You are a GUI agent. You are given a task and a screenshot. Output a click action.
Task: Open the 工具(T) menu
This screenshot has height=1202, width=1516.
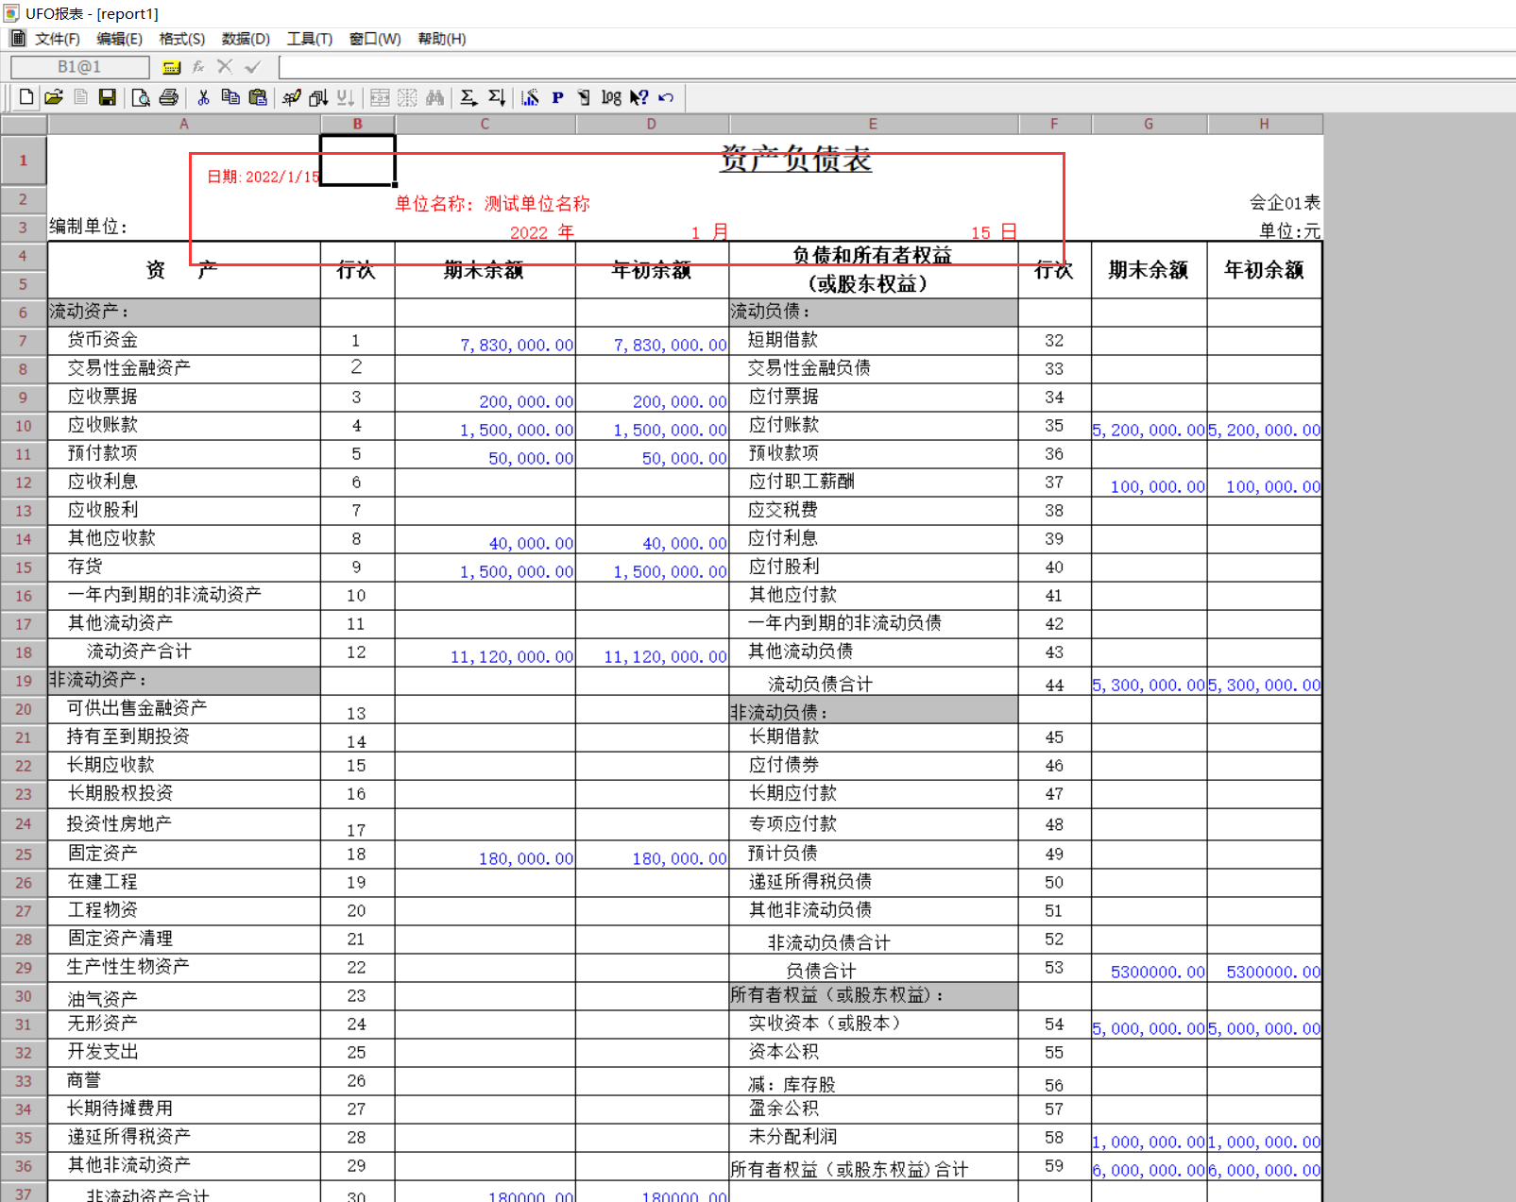310,39
